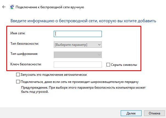The height and width of the screenshot is (118, 166).
Task: Enable the Скрыть символы checkbox
Action: [x=108, y=64]
